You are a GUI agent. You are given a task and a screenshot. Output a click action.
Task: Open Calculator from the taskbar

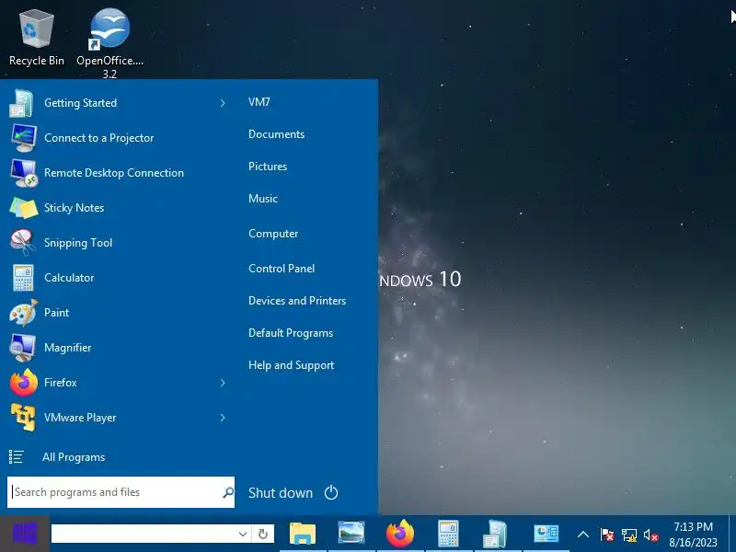448,534
